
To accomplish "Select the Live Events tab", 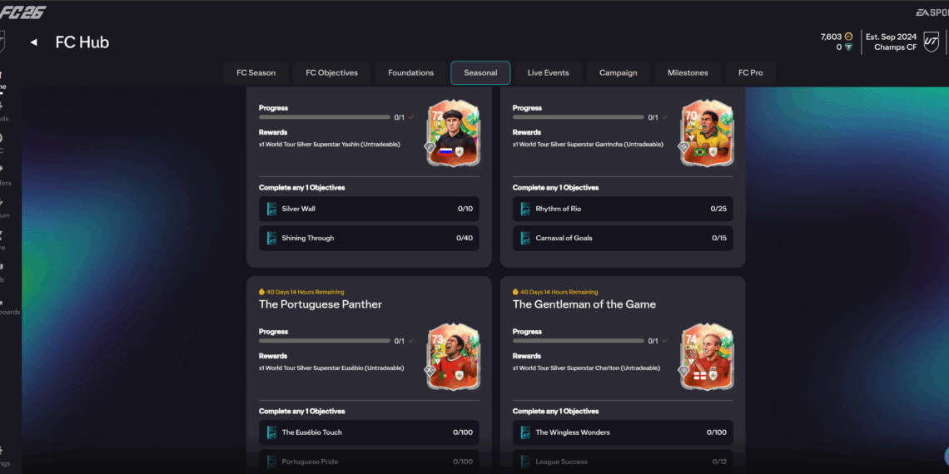I will point(549,73).
